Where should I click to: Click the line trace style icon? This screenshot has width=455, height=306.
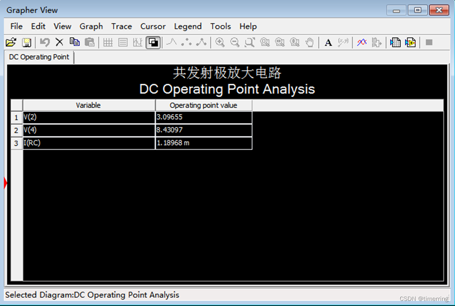pos(171,43)
